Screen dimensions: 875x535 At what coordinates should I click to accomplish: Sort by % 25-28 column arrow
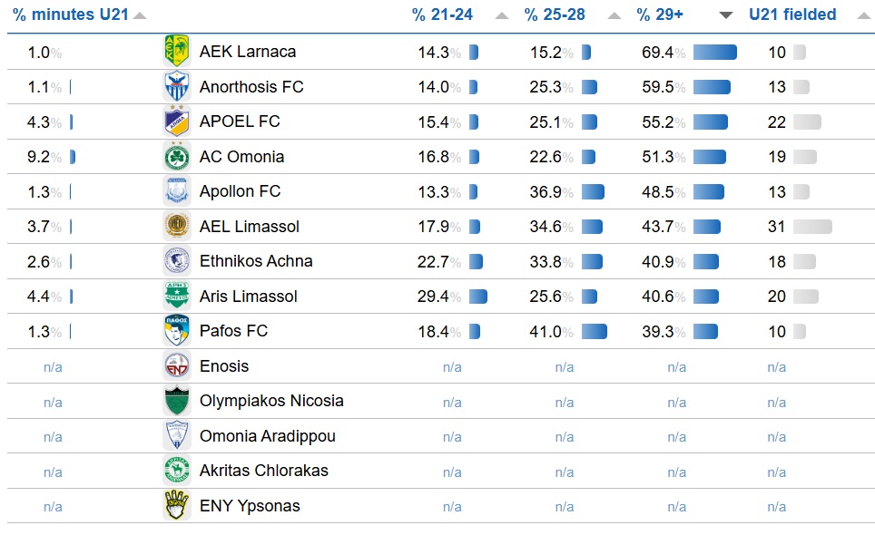click(x=614, y=15)
